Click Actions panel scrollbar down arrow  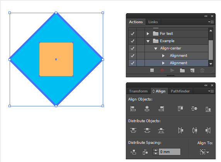211,64
